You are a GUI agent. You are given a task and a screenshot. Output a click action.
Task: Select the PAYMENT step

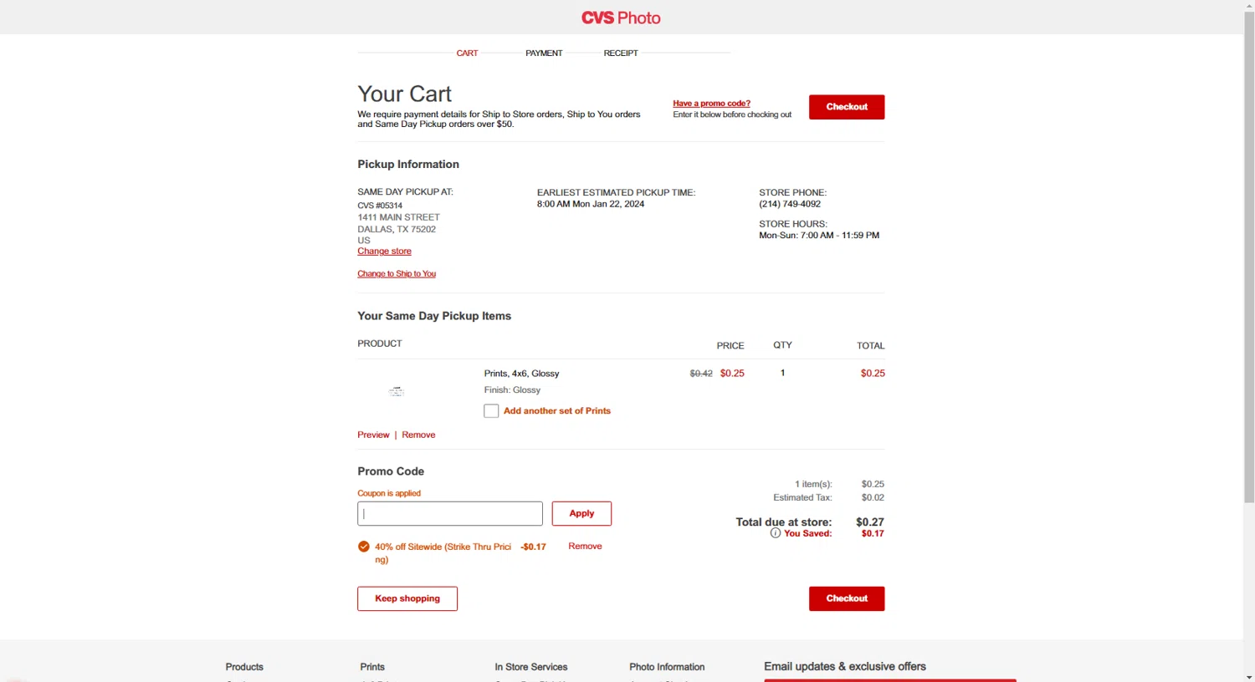click(544, 53)
